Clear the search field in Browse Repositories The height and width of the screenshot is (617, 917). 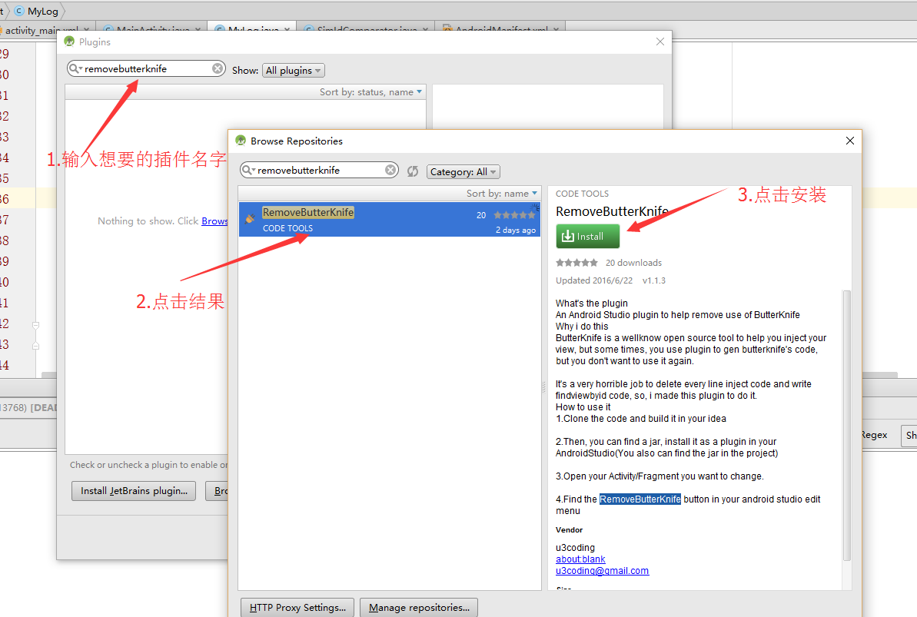(x=390, y=170)
